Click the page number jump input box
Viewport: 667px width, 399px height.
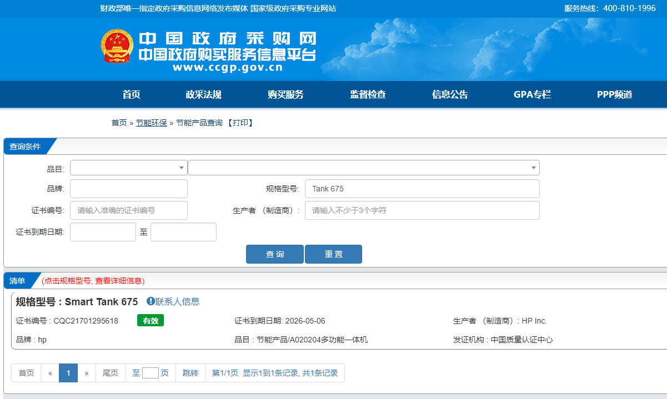(x=151, y=373)
